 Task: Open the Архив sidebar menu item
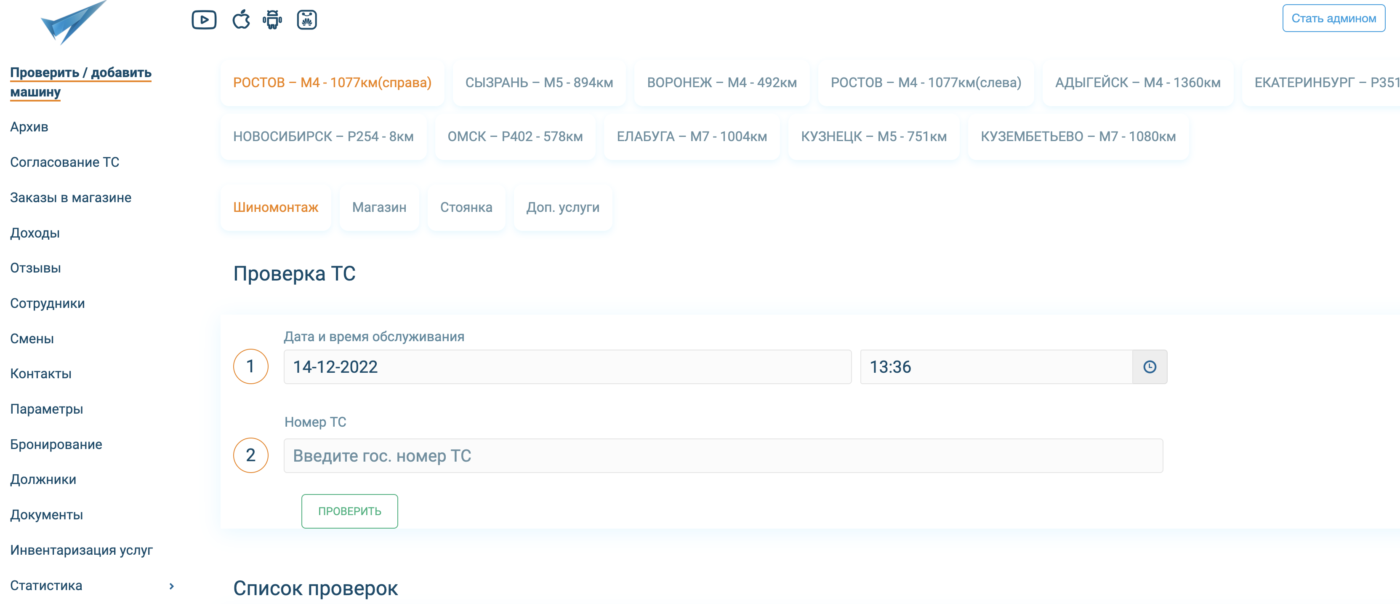point(29,127)
